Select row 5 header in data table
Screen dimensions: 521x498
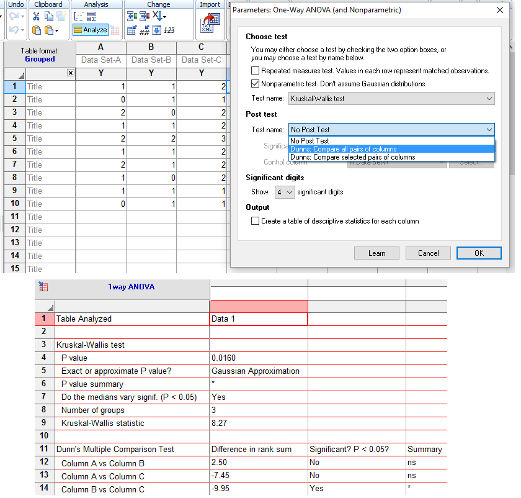pyautogui.click(x=15, y=138)
